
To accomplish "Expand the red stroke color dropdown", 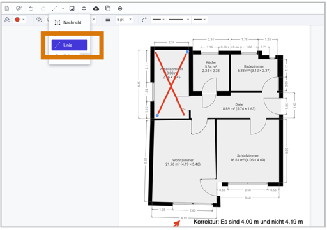I will [x=24, y=20].
